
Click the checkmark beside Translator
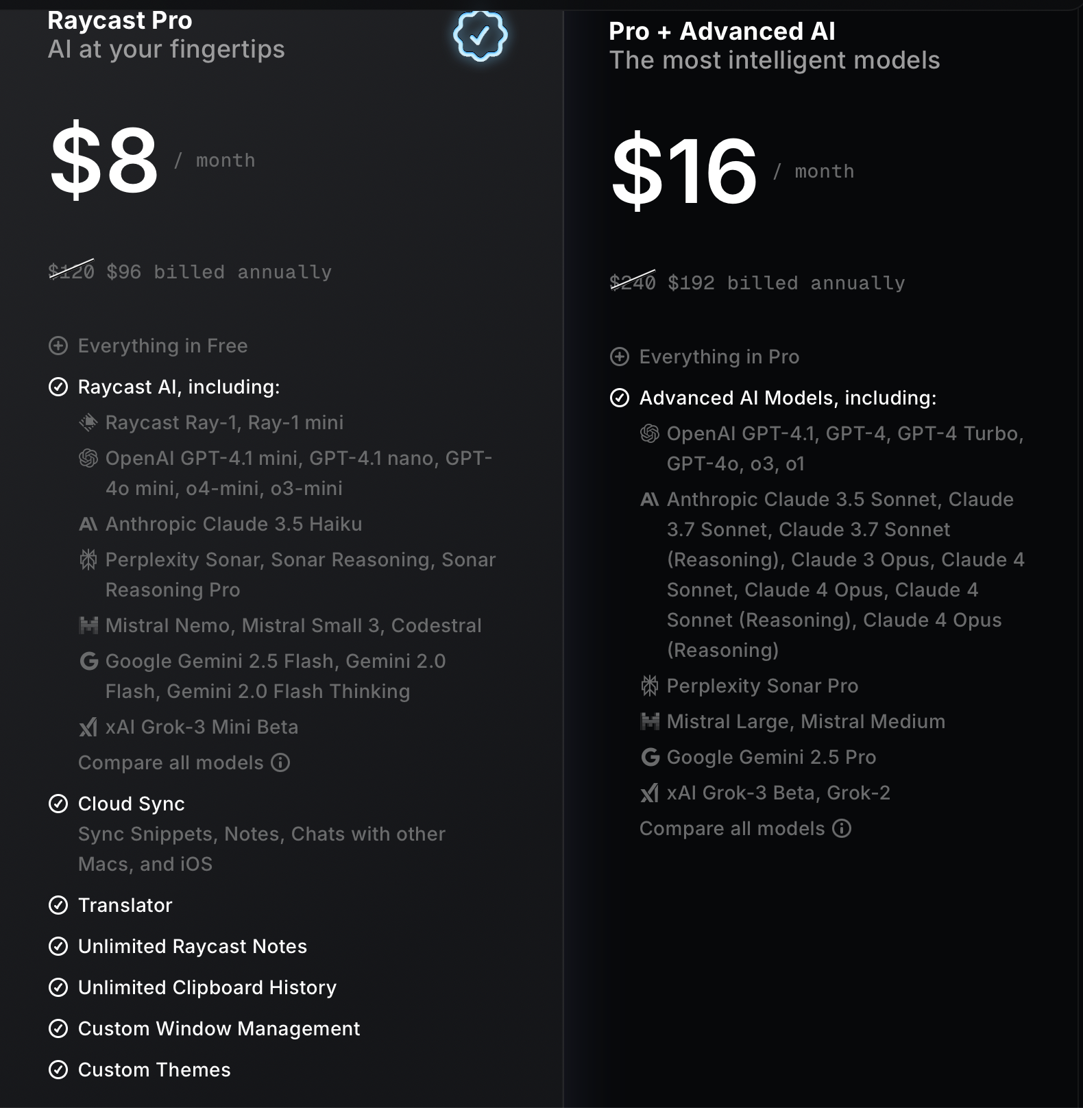tap(58, 905)
